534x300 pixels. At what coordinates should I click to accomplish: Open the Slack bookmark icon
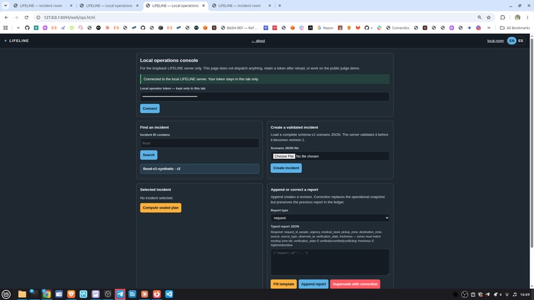tap(379, 28)
